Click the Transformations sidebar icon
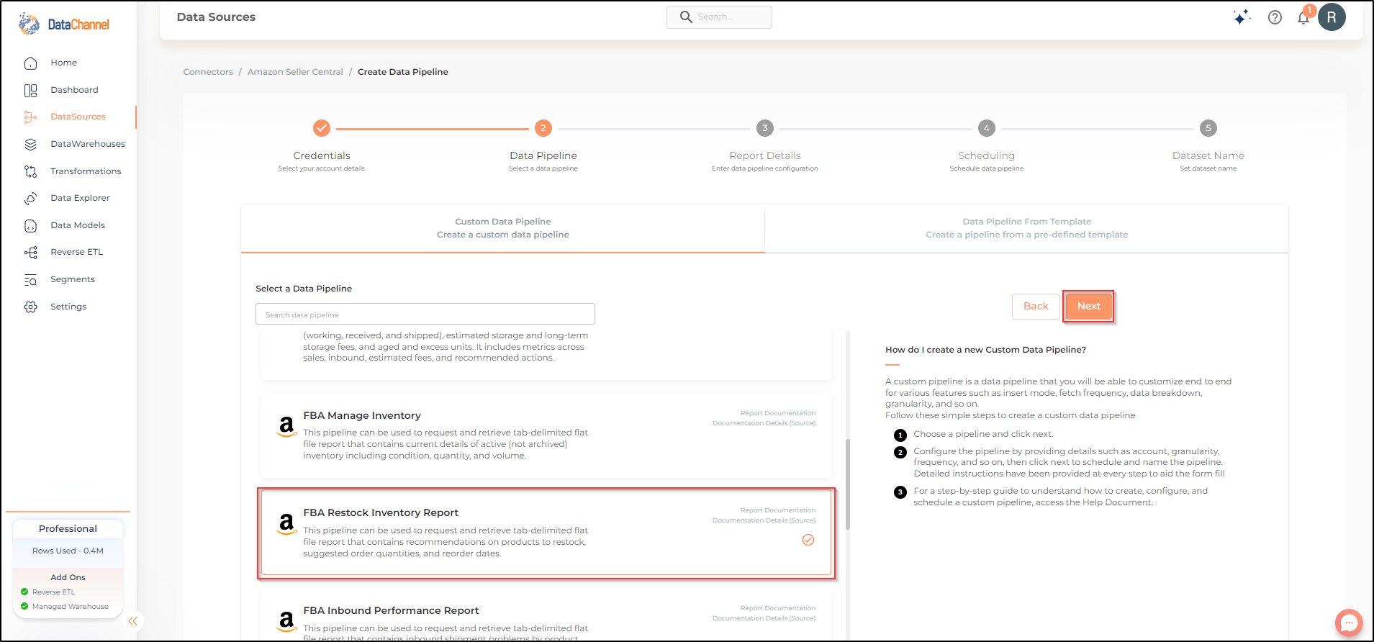Image resolution: width=1374 pixels, height=642 pixels. (x=30, y=171)
